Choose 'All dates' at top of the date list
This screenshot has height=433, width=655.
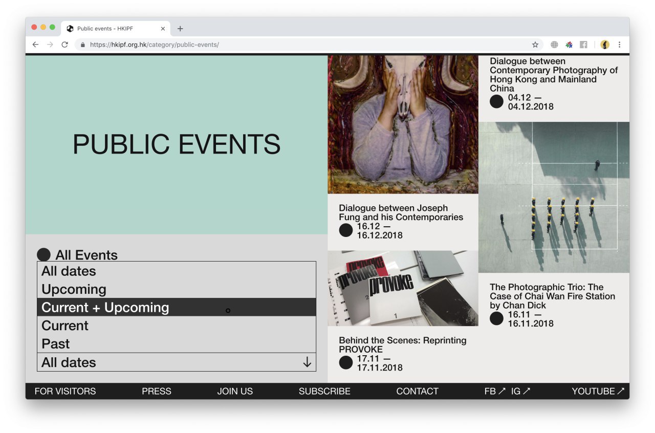tap(177, 271)
